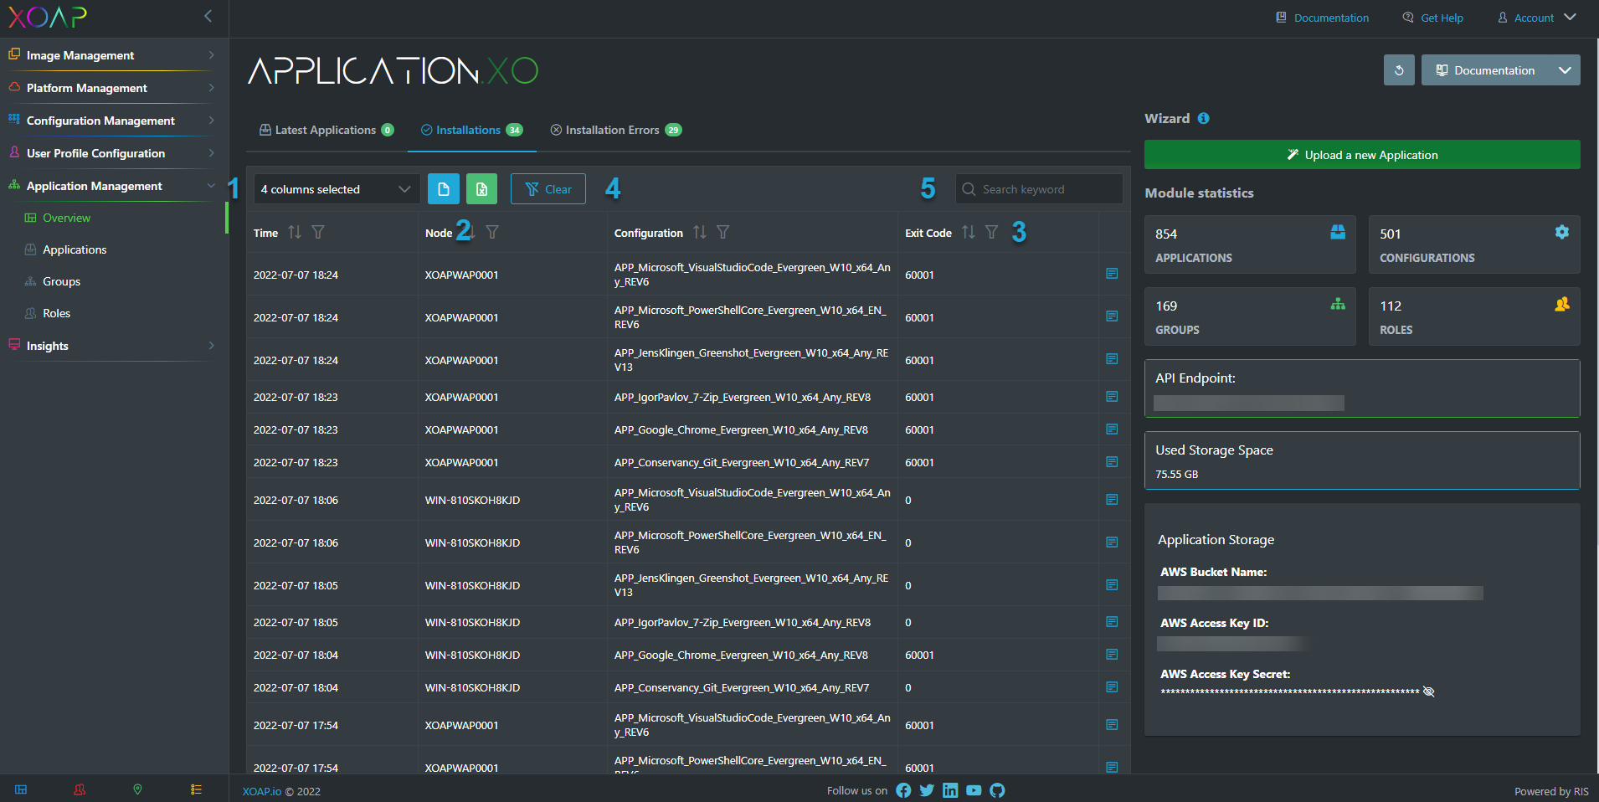Filter the Time column

click(318, 232)
